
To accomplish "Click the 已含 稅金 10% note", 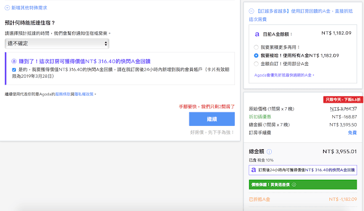I will [261, 160].
